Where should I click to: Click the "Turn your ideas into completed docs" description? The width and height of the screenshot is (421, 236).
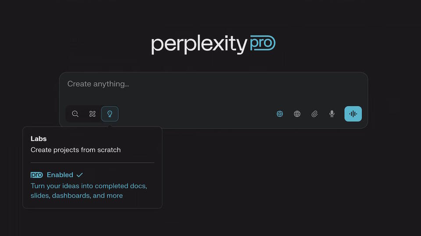pos(89,186)
